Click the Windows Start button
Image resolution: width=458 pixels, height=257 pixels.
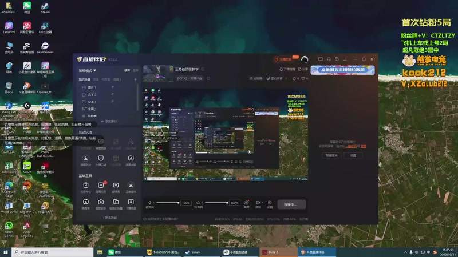pyautogui.click(x=6, y=252)
